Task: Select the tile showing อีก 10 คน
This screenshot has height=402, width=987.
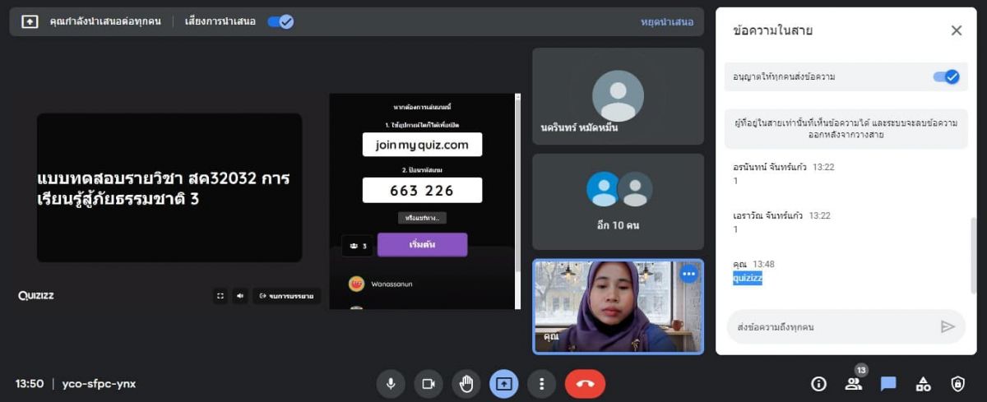Action: coord(619,201)
